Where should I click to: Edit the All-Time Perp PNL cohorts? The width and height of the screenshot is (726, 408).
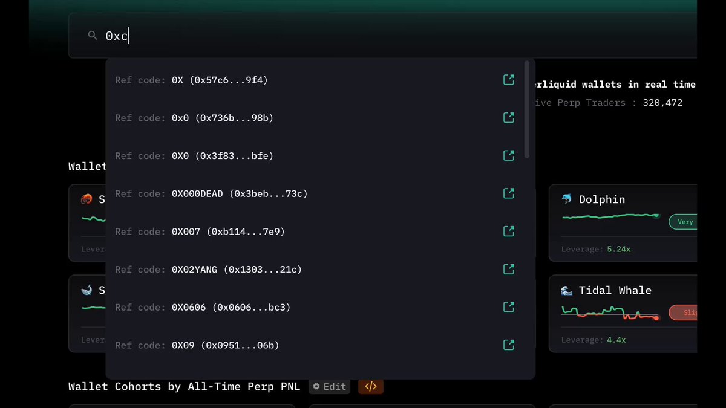pos(330,386)
